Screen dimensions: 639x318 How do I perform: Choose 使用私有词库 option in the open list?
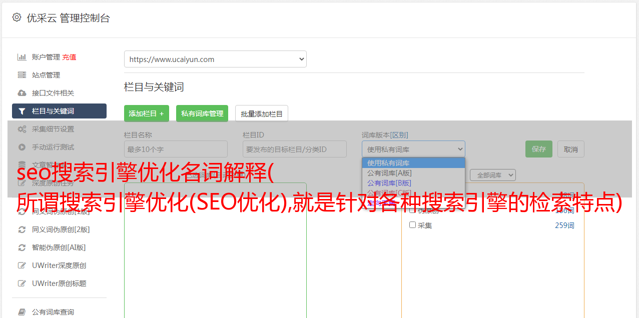coord(413,163)
